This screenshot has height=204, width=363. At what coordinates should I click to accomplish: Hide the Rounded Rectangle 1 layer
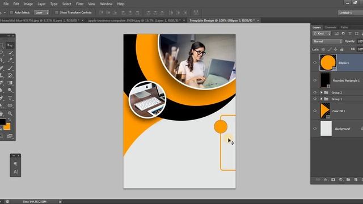point(315,80)
